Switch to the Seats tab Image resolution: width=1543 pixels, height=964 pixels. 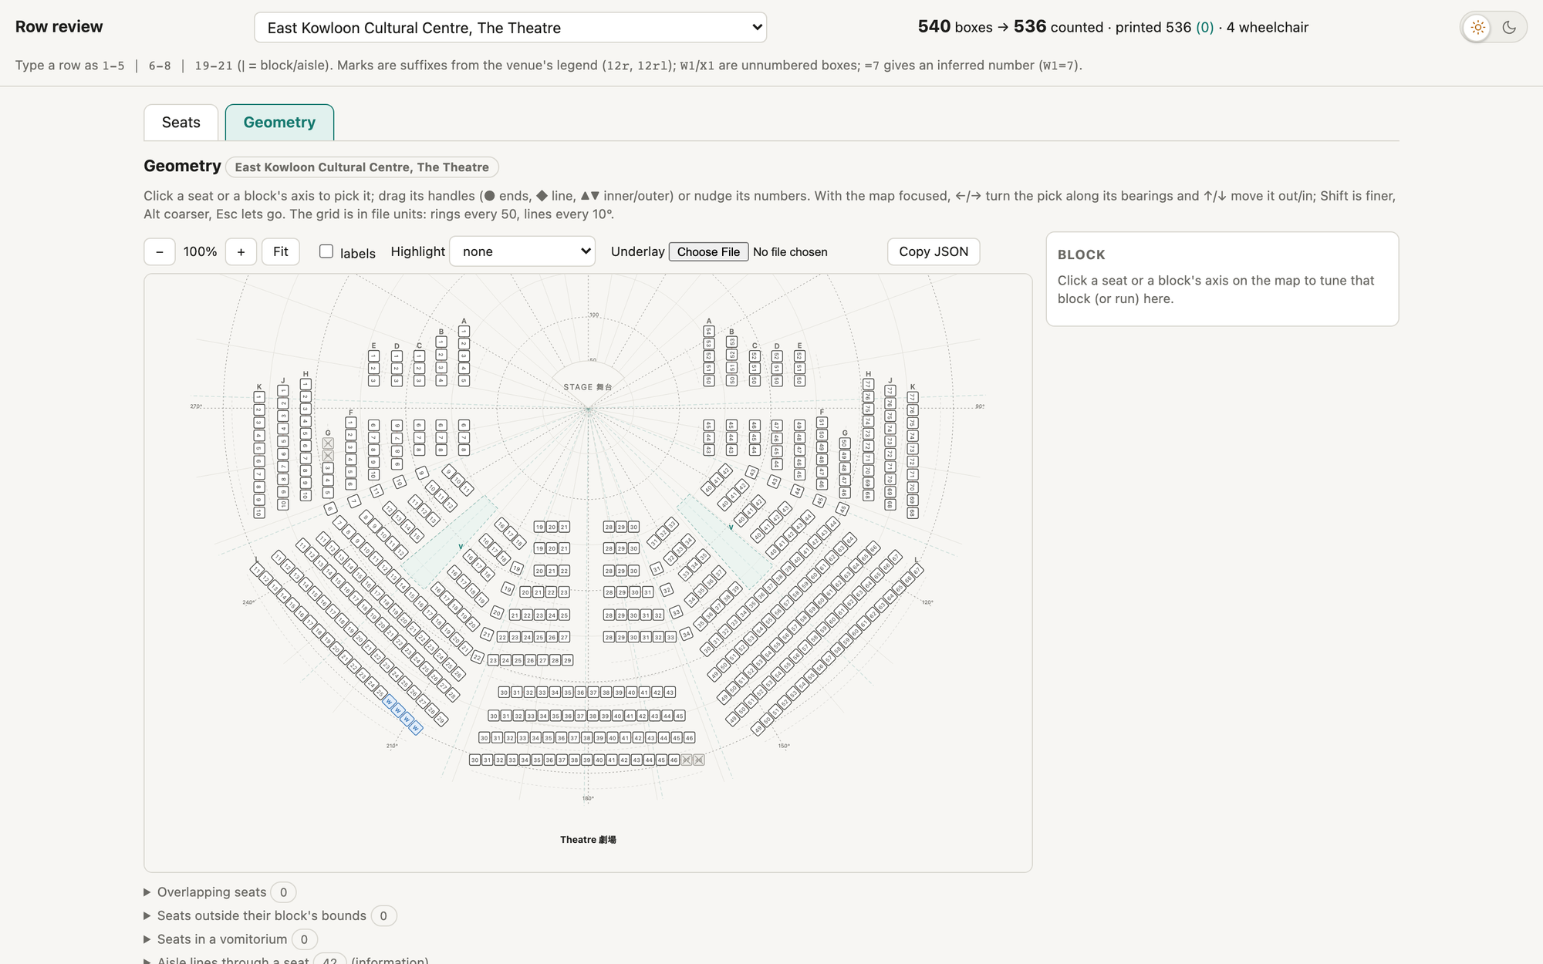(181, 123)
